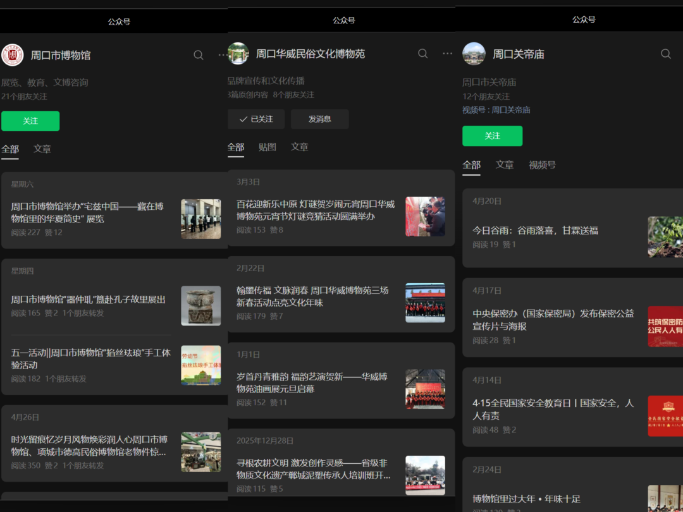683x512 pixels.
Task: Select 文章 tab in 华威民俗文化博物苑
Action: click(x=300, y=147)
